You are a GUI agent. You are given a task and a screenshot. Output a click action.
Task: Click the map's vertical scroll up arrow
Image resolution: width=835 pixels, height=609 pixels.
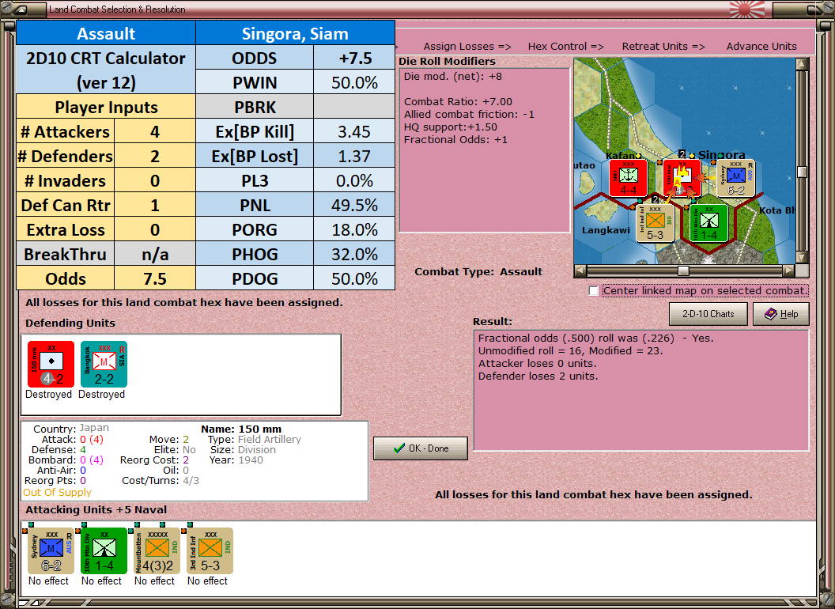(x=802, y=65)
